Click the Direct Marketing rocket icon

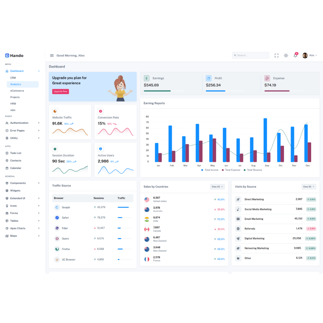pos(238,199)
